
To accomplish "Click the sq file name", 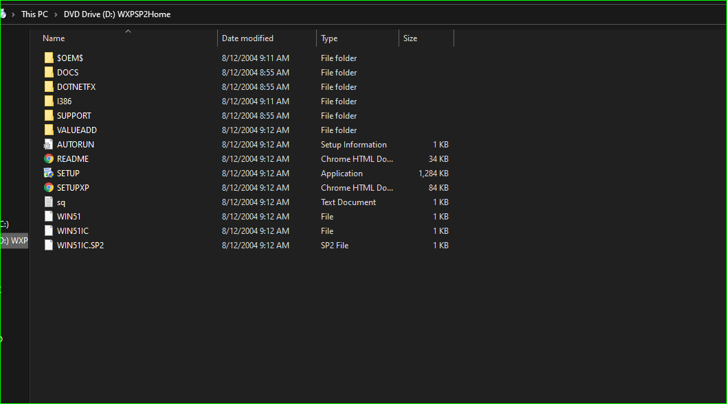I will (61, 202).
